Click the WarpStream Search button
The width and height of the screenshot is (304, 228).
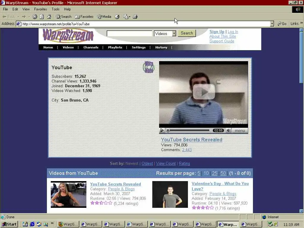(x=187, y=33)
